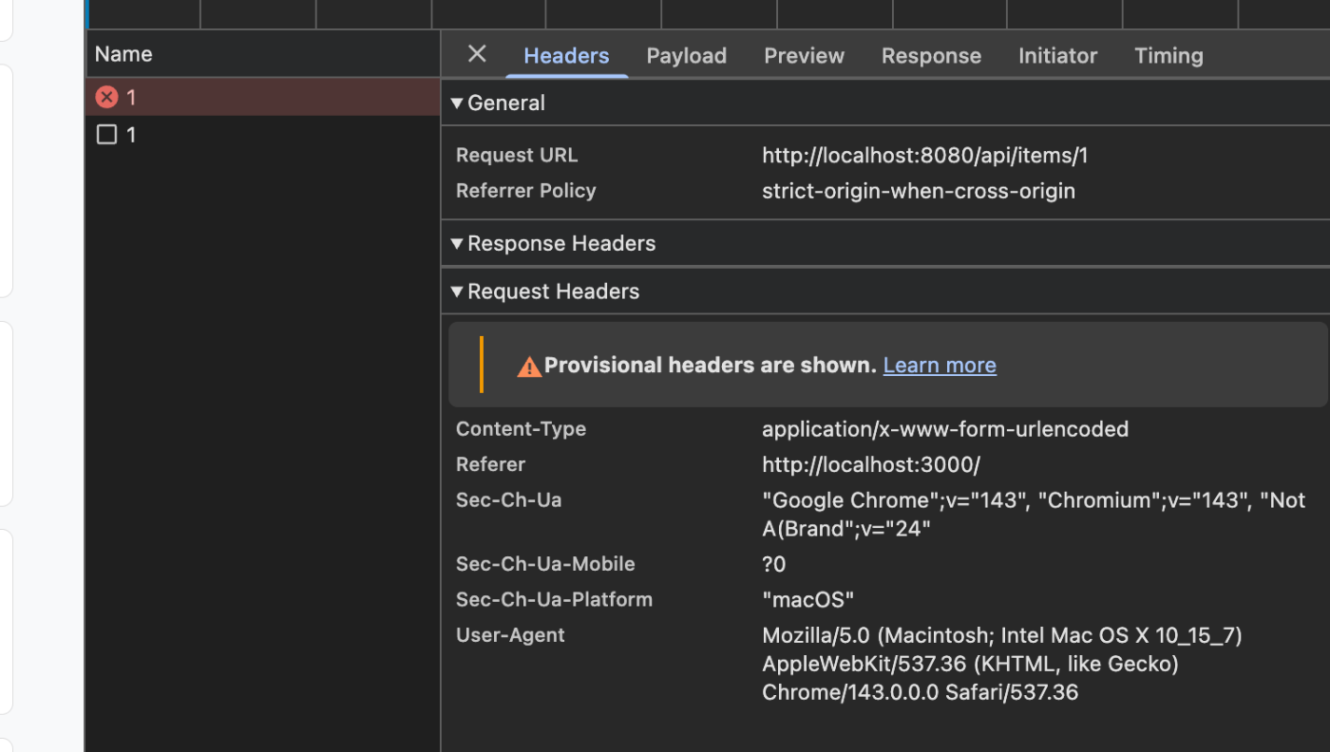Collapse the General section
The width and height of the screenshot is (1330, 752).
457,103
